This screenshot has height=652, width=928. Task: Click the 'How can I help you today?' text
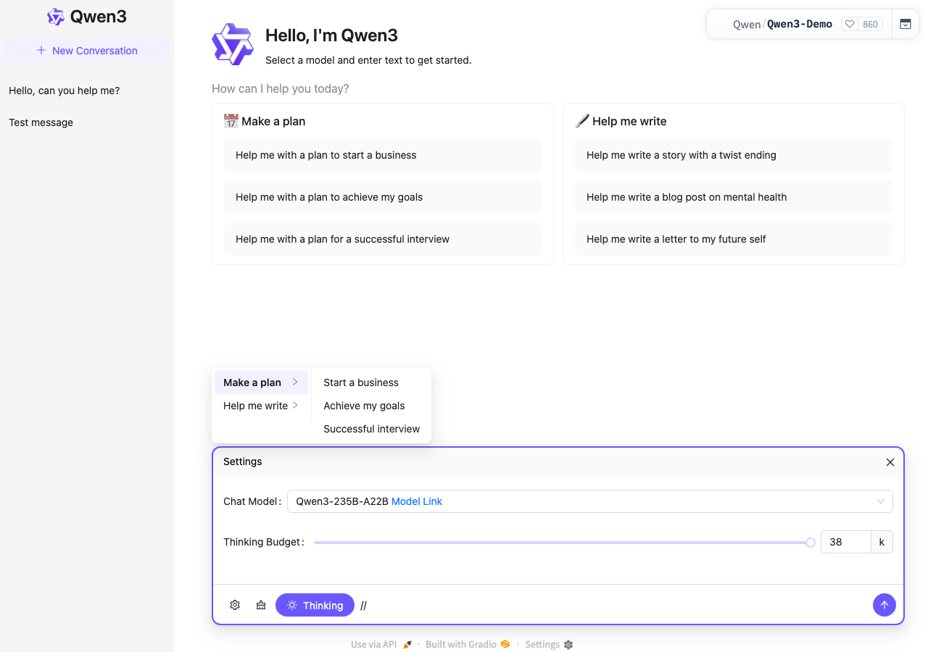pos(280,88)
